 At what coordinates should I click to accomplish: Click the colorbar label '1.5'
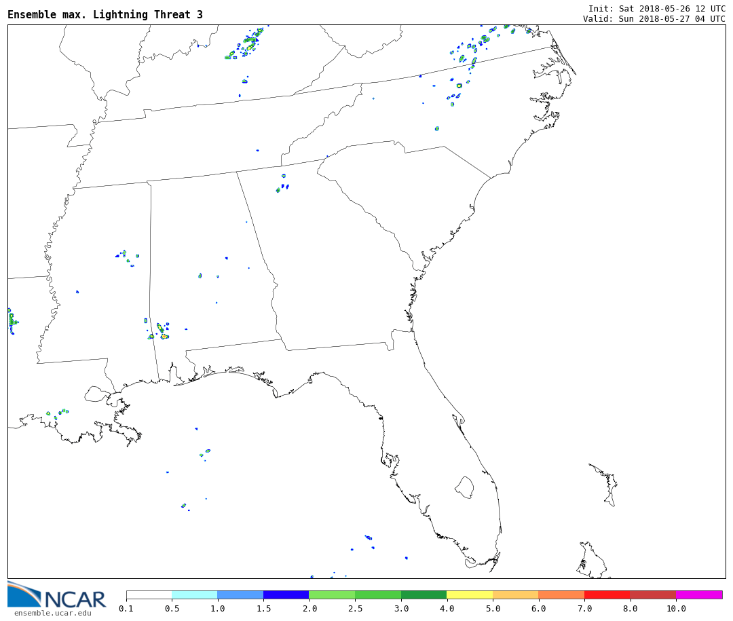[263, 608]
